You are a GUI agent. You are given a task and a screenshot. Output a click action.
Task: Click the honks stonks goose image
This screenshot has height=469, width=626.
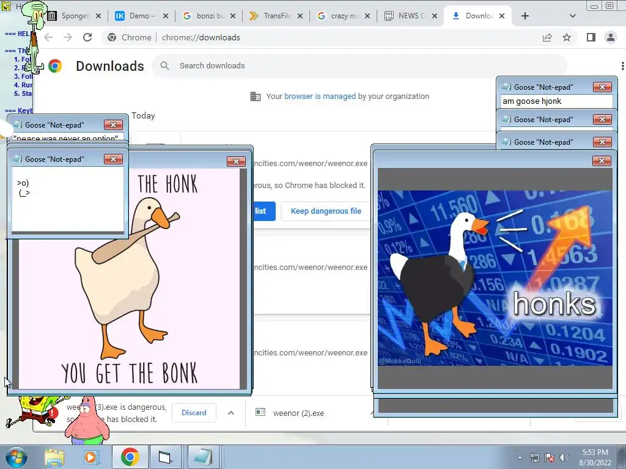[495, 278]
